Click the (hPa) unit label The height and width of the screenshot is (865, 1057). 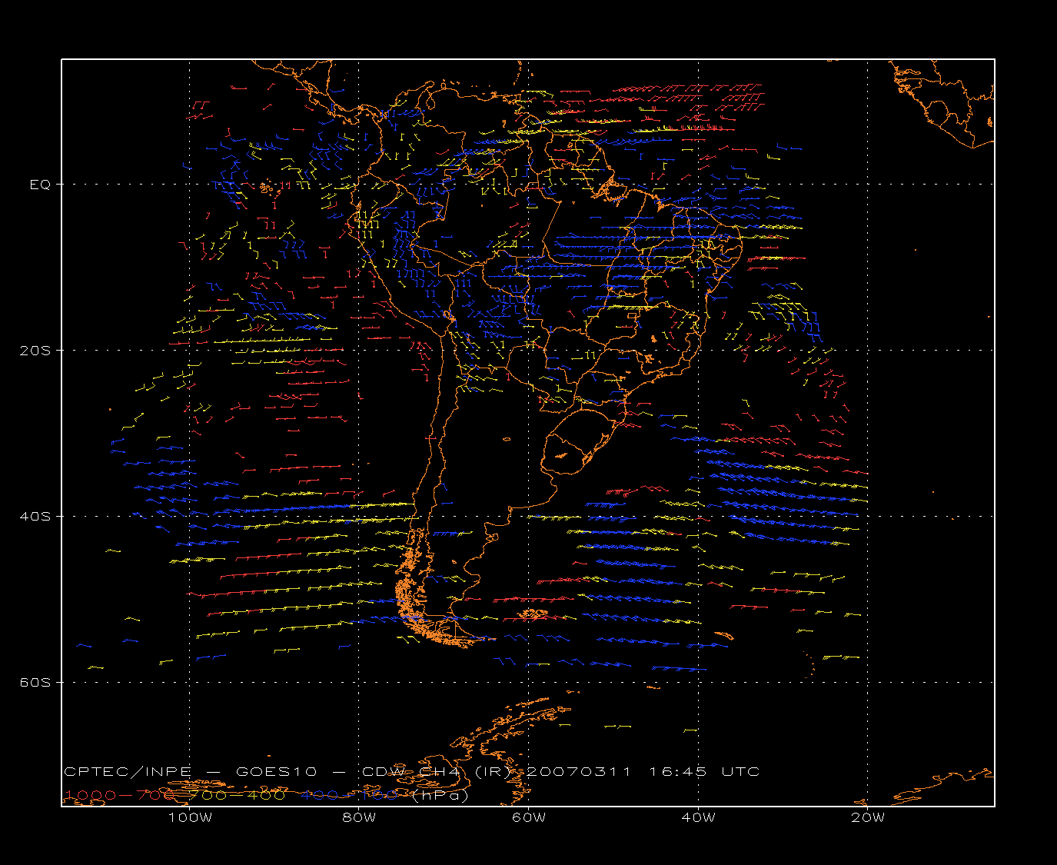440,795
